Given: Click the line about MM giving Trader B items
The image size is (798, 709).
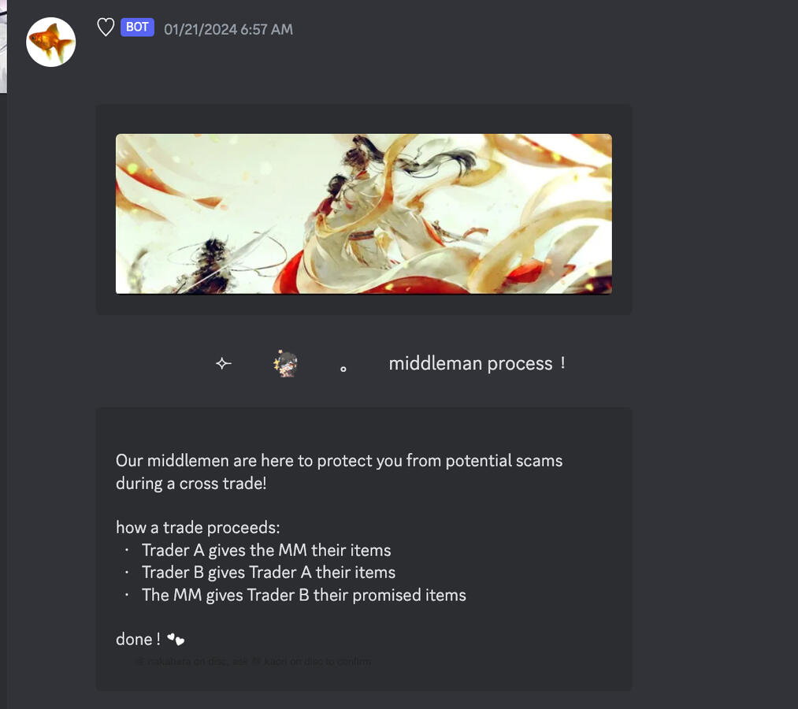Looking at the screenshot, I should click(304, 595).
